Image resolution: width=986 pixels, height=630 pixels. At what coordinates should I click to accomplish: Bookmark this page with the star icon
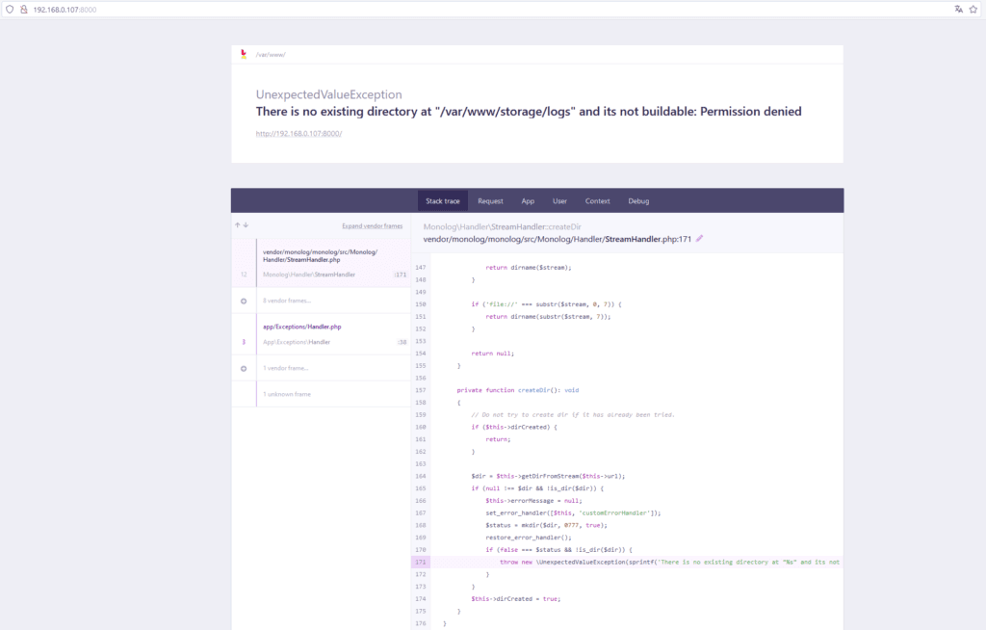click(973, 10)
